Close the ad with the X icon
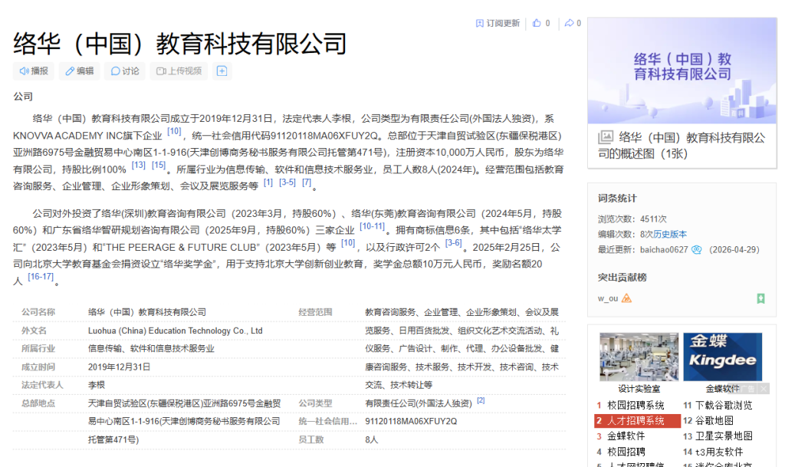The width and height of the screenshot is (785, 467). coord(764,389)
